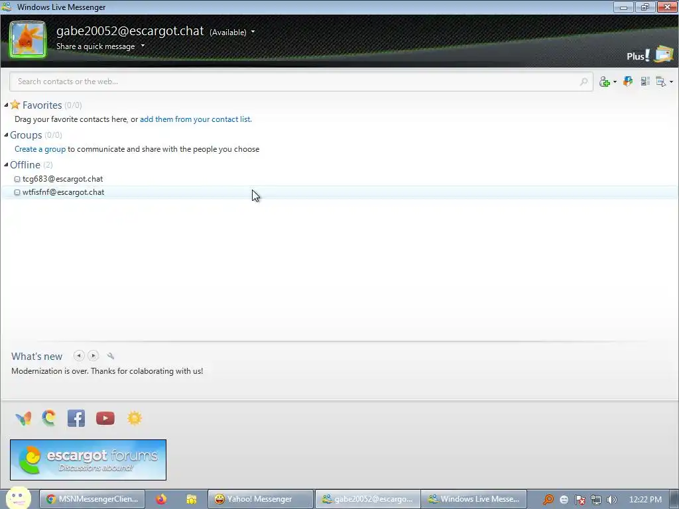Switch to MSNMessengerClien... taskbar button

click(92, 499)
